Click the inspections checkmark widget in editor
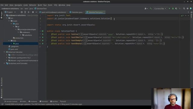Viewport: 193px width, 109px height. point(182,15)
